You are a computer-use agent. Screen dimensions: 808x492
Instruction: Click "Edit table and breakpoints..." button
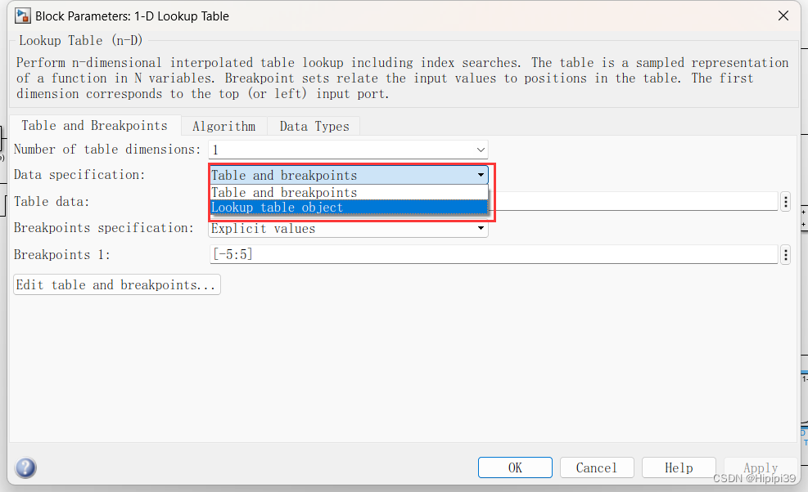115,284
